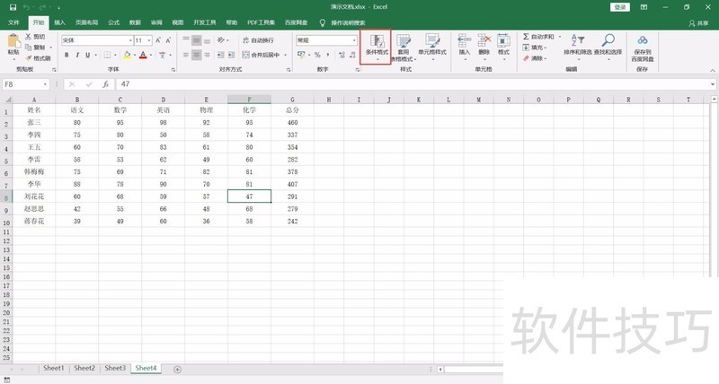Click the phonetic guide (文) icon
Viewport: 719px width, 384px height.
[163, 55]
